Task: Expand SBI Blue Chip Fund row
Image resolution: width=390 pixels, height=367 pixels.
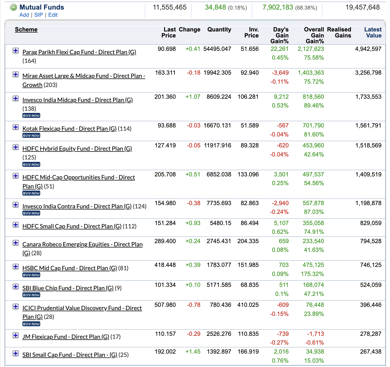Action: 16,287
